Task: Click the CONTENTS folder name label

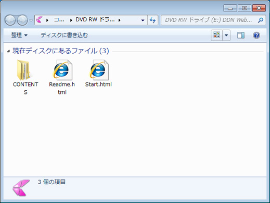Action: point(25,88)
